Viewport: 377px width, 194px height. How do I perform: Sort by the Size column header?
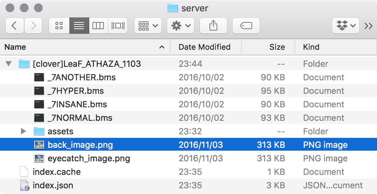[268, 47]
